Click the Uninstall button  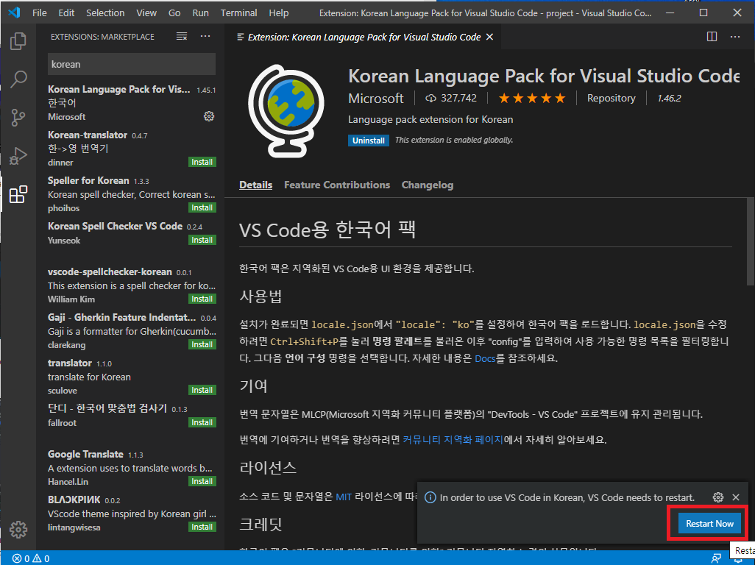[369, 141]
